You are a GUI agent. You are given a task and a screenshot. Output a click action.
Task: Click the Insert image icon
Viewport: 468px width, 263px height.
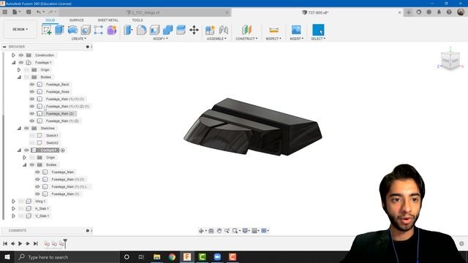point(296,30)
